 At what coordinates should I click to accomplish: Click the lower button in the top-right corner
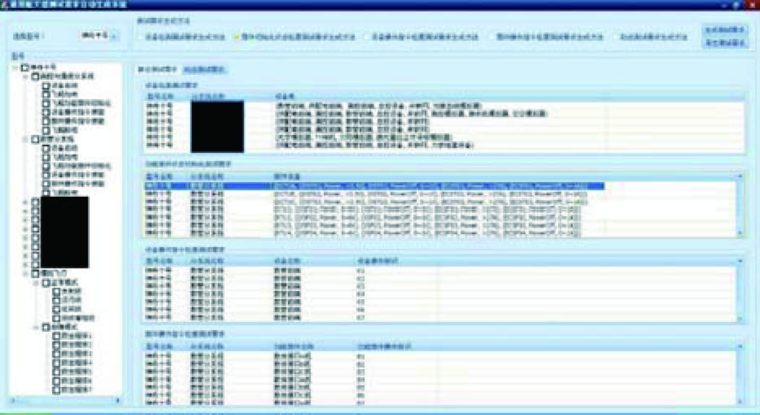[x=725, y=43]
